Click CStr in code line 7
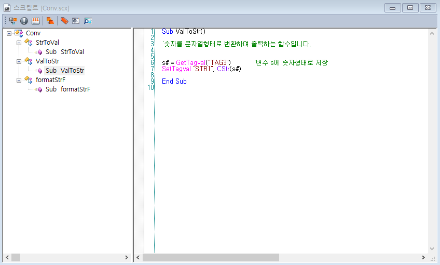Viewport: 440px width, 265px height. (223, 69)
